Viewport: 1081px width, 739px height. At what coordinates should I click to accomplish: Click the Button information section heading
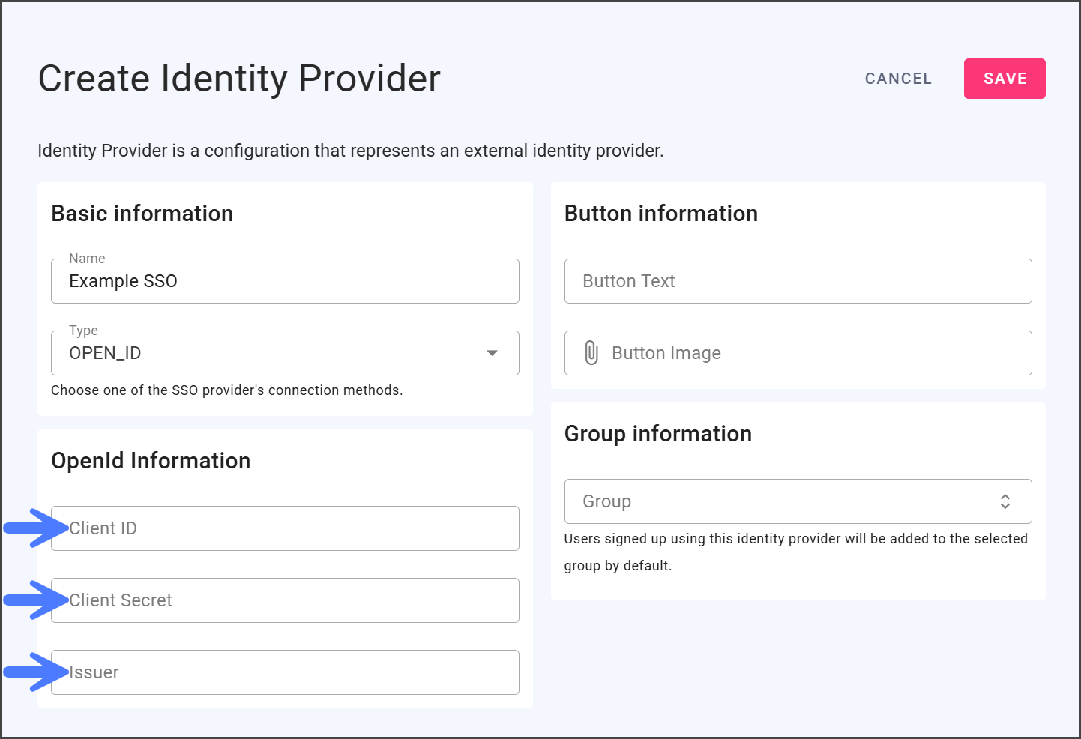pyautogui.click(x=660, y=214)
